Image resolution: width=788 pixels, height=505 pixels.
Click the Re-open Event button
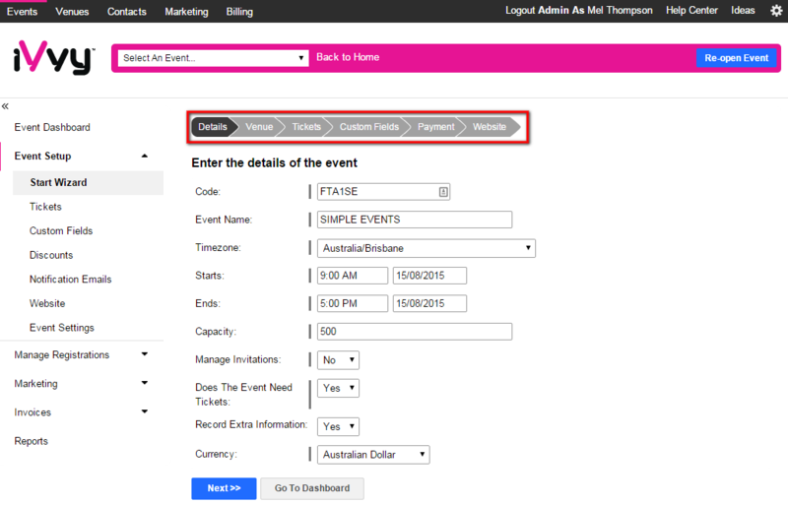pos(736,58)
